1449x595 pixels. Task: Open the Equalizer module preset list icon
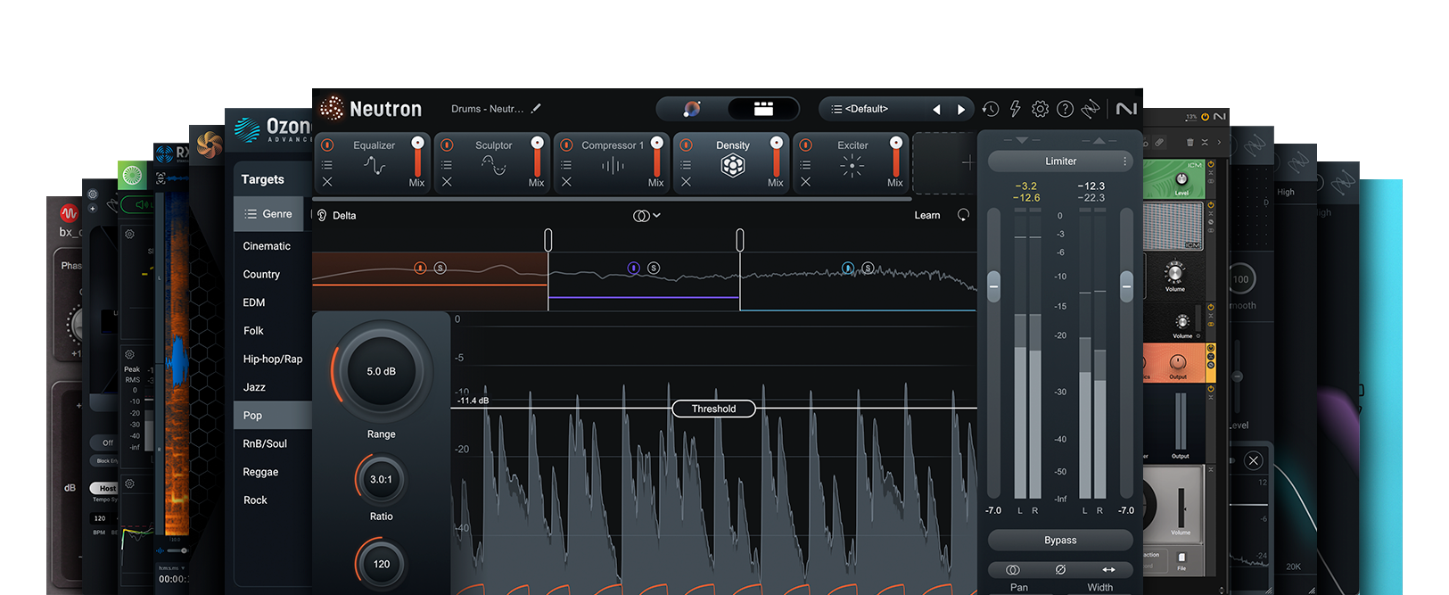click(x=327, y=165)
